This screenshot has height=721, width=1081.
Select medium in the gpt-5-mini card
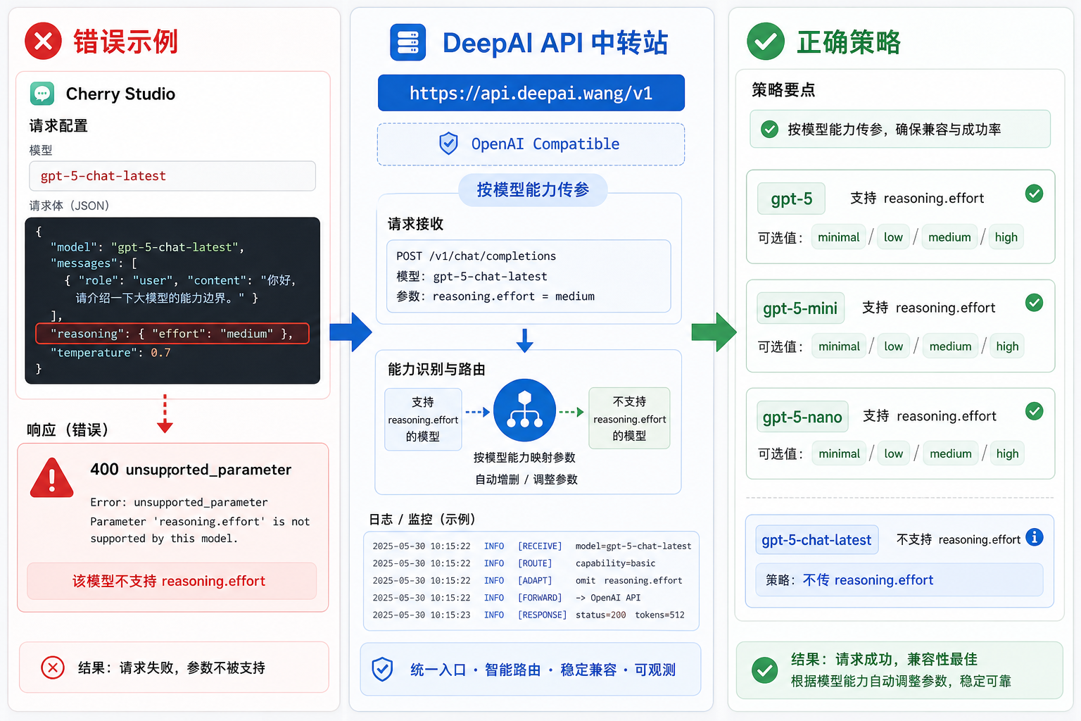950,346
